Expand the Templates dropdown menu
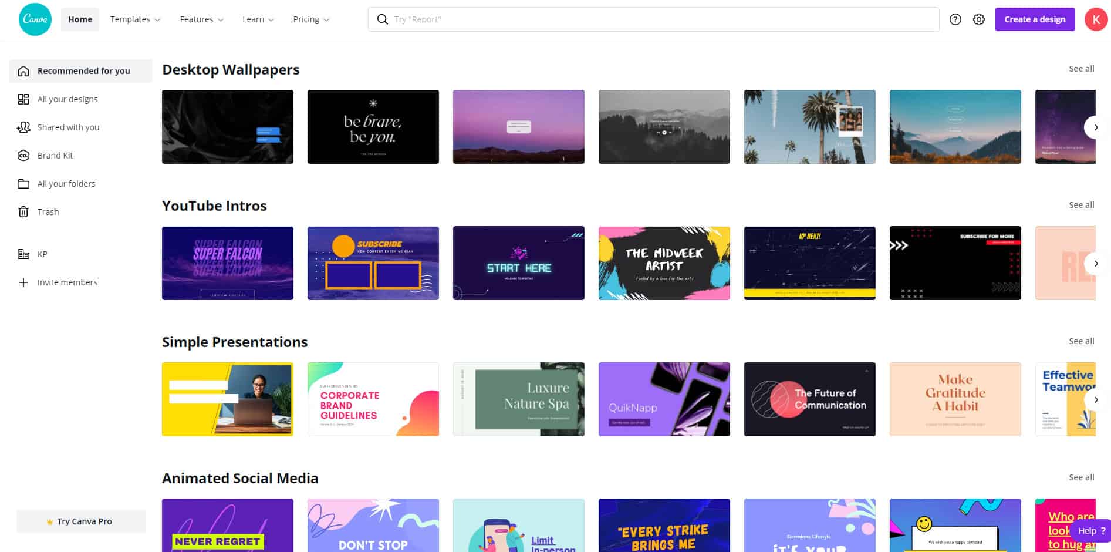Image resolution: width=1111 pixels, height=552 pixels. coord(135,19)
